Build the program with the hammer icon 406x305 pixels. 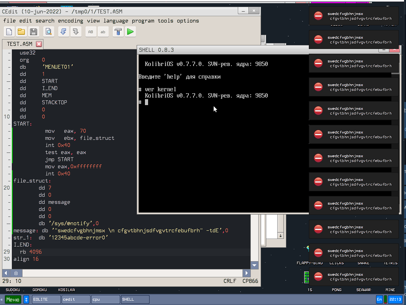118,32
